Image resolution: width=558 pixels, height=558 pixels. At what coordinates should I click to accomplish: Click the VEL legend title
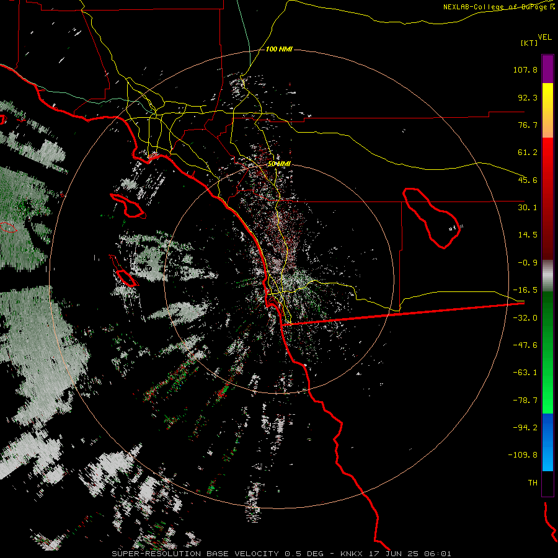point(545,37)
